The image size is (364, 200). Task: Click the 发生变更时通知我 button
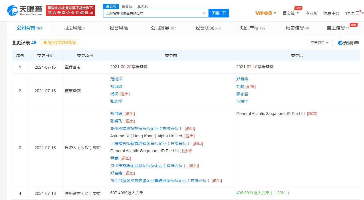coord(60,43)
